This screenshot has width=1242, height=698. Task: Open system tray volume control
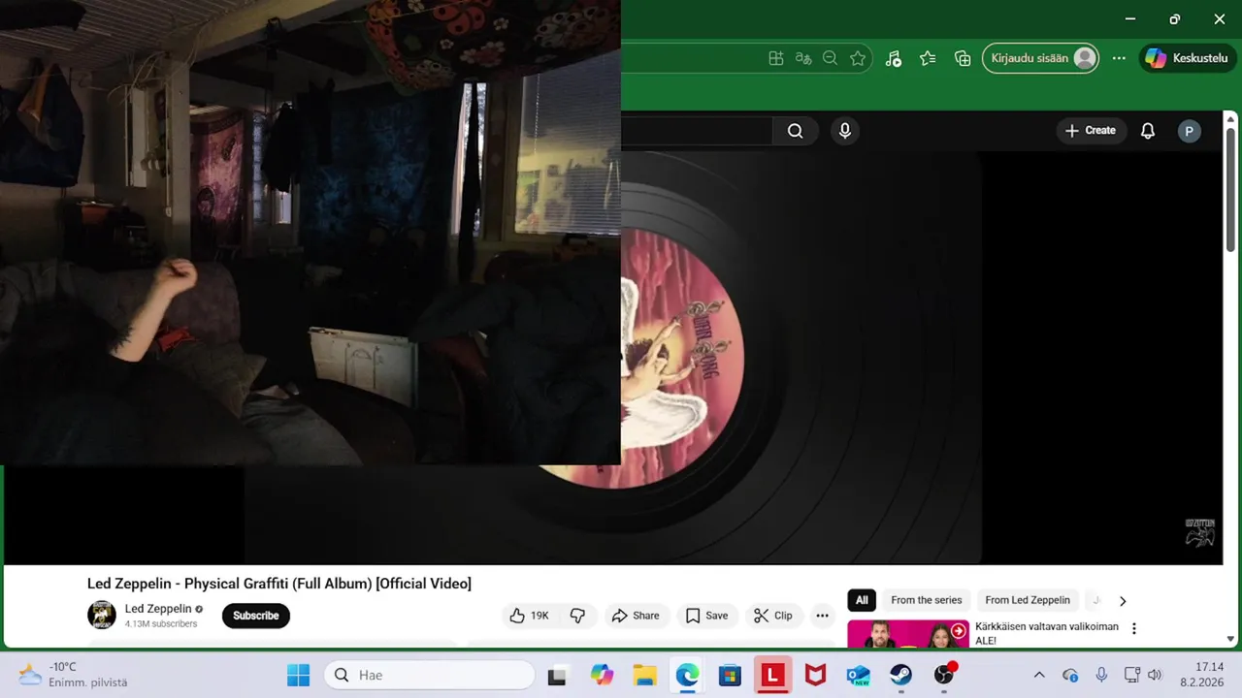pos(1154,675)
